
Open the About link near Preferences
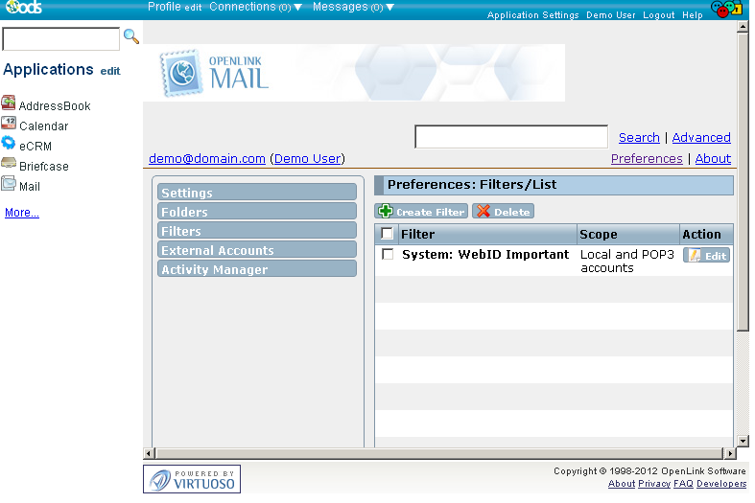pyautogui.click(x=713, y=159)
